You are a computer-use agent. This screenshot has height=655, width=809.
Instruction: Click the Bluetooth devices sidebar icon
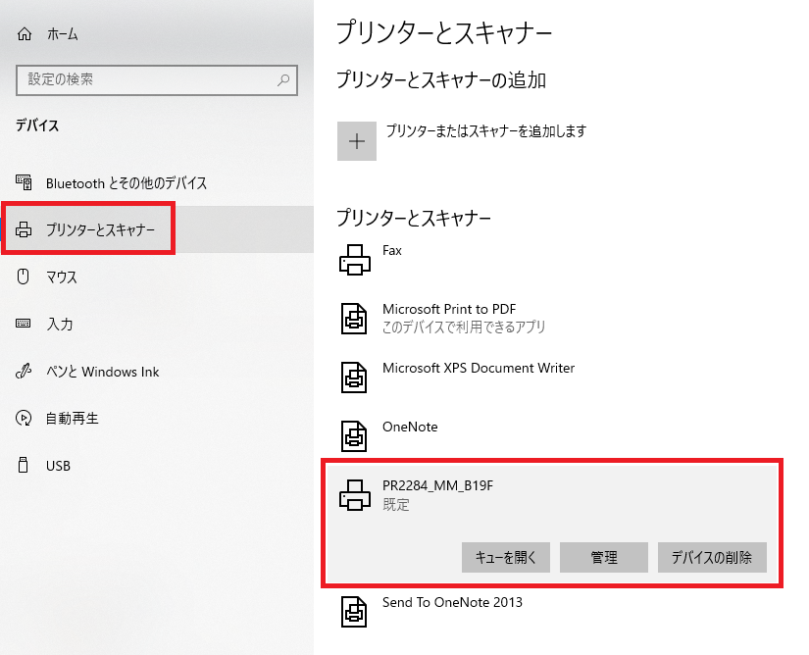24,182
